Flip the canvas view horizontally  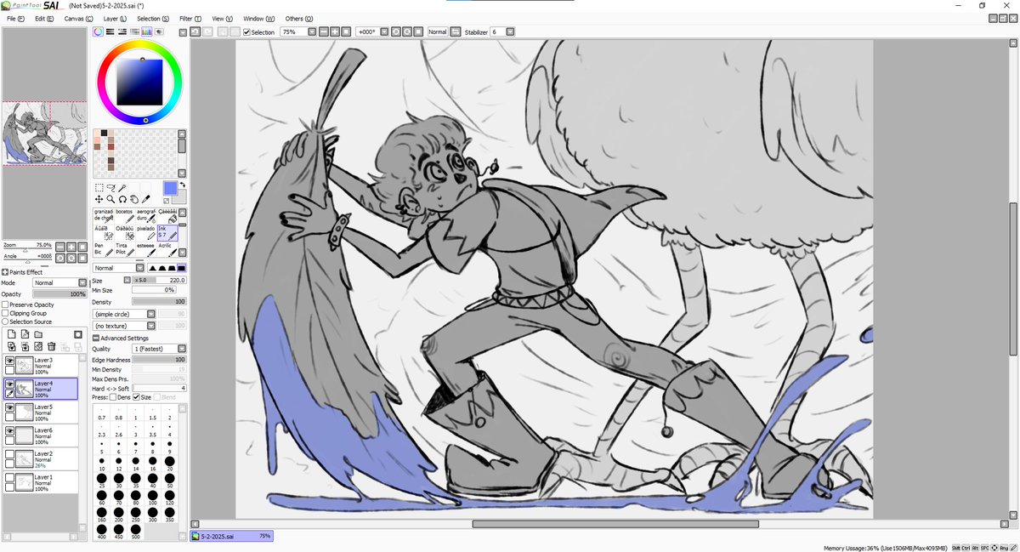pyautogui.click(x=454, y=32)
